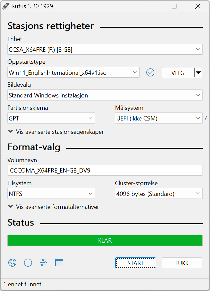This screenshot has height=291, width=210.
Task: Click the Rufus USB drive title icon
Action: pos(6,6)
